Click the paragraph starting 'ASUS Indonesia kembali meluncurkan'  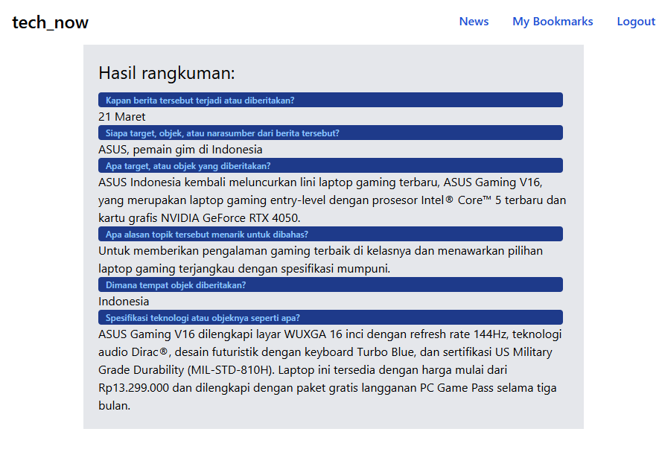pyautogui.click(x=332, y=200)
